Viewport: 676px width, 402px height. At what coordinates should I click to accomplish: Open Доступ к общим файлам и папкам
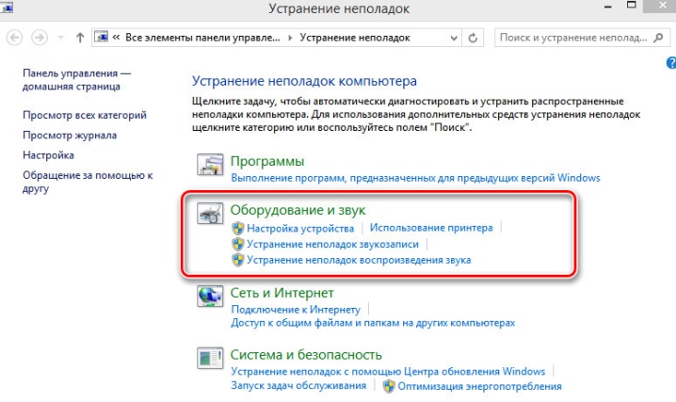pos(373,323)
